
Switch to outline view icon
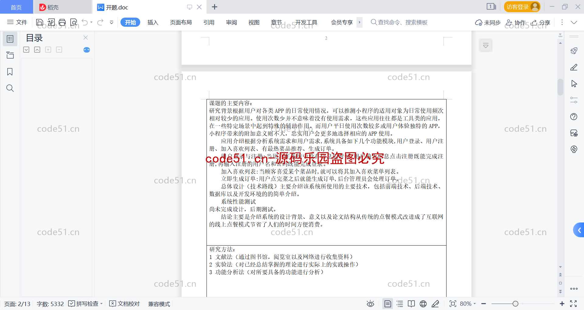[400, 304]
